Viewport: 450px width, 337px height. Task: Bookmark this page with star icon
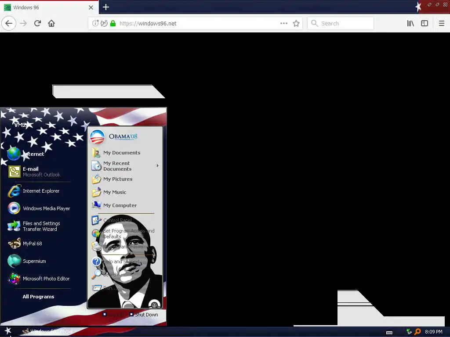(x=296, y=24)
